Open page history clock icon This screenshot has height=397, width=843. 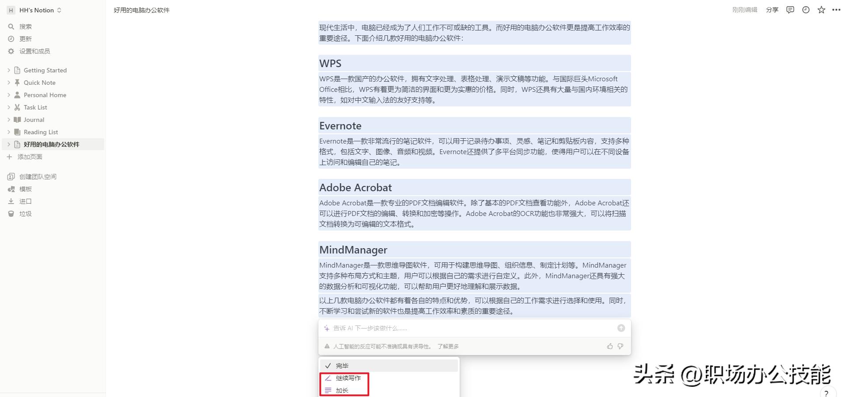pyautogui.click(x=806, y=10)
